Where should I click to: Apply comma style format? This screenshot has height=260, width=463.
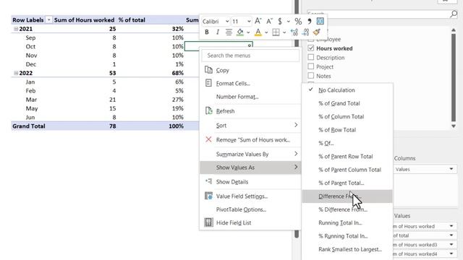coord(309,21)
